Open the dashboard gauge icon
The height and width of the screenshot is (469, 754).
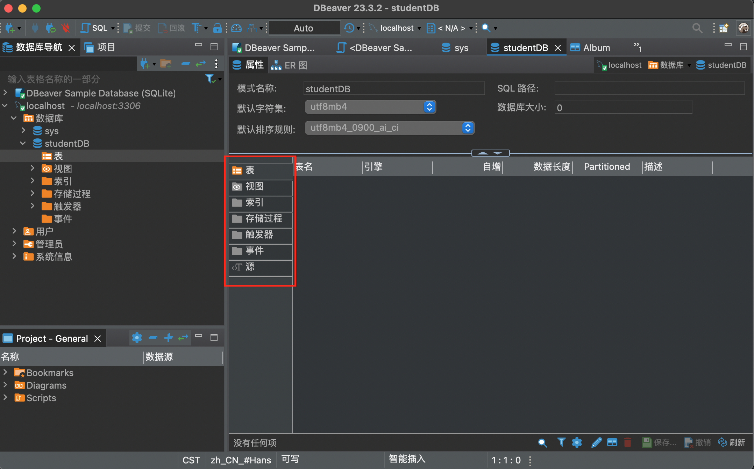(x=236, y=28)
